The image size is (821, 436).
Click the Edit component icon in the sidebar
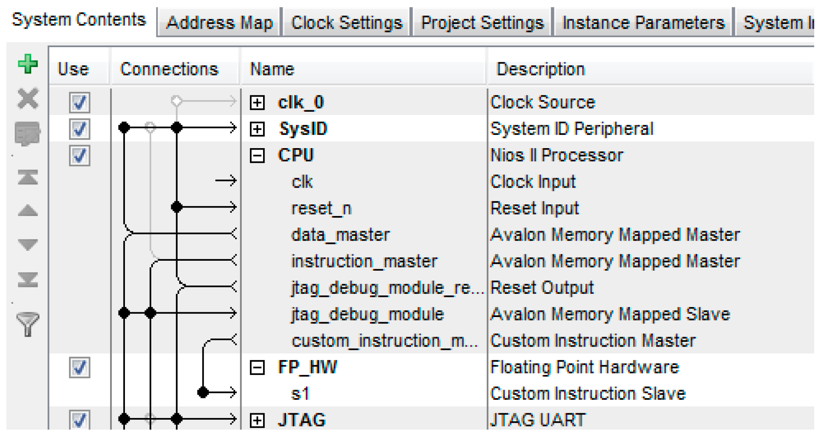coord(28,133)
